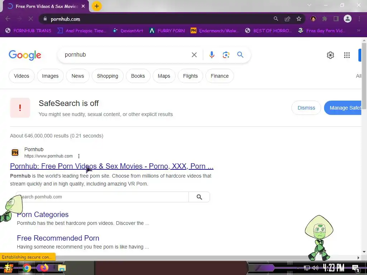Viewport: 367px width, 275px height.
Task: Share this page via the address bar icon
Action: tap(287, 19)
